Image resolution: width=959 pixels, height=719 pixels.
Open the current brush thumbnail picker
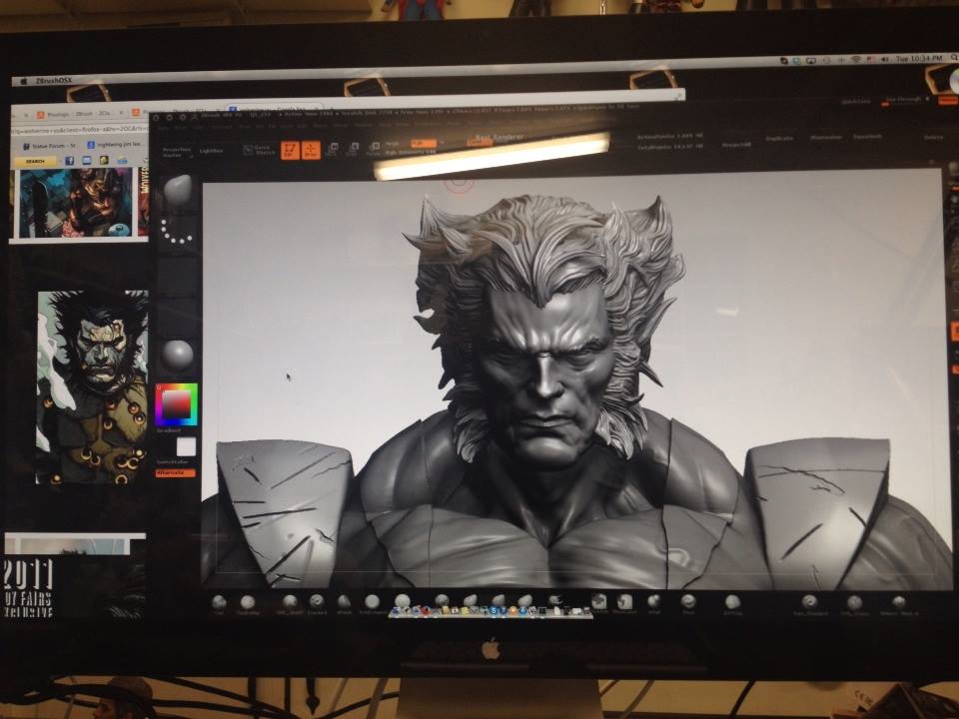[x=178, y=191]
